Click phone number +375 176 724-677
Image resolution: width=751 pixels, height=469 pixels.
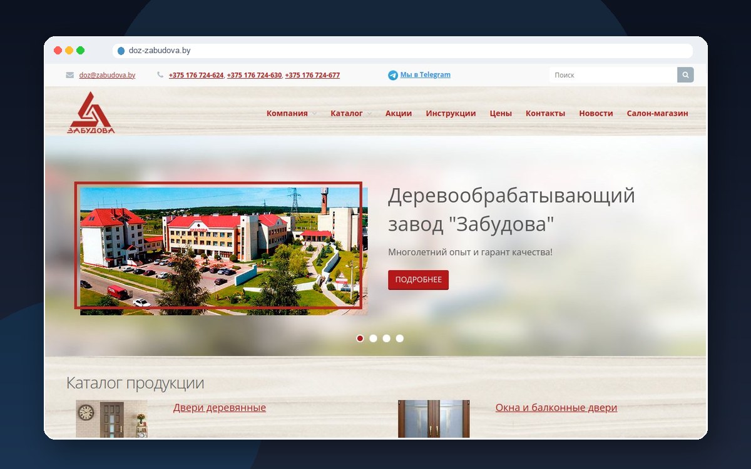[x=312, y=75]
